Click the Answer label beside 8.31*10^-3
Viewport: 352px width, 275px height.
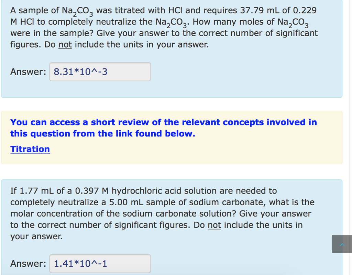pos(28,72)
